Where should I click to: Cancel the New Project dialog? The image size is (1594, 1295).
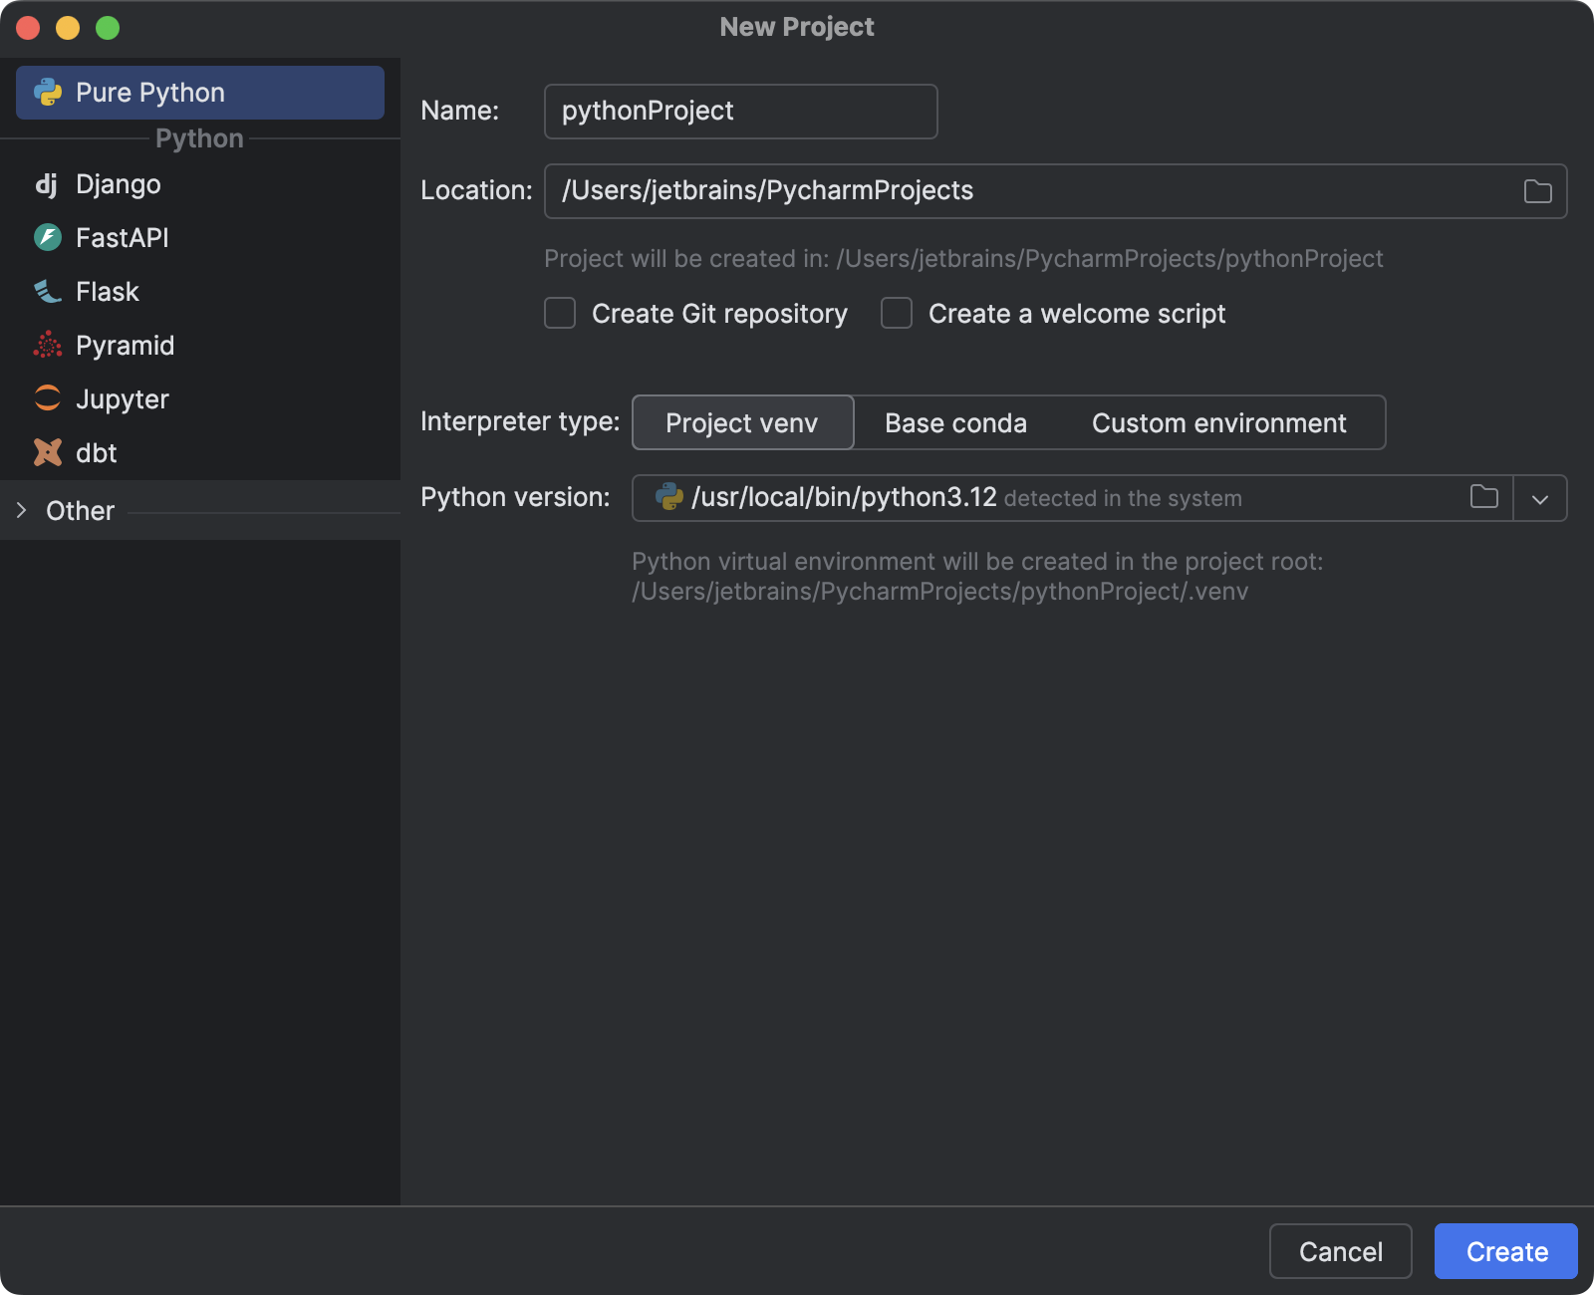(x=1341, y=1251)
